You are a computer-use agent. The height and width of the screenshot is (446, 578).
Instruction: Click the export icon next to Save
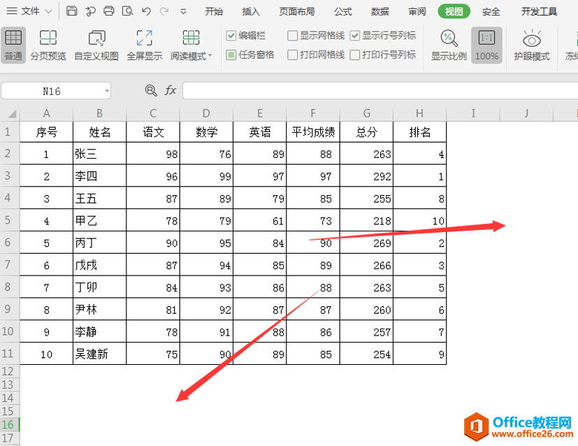(90, 11)
